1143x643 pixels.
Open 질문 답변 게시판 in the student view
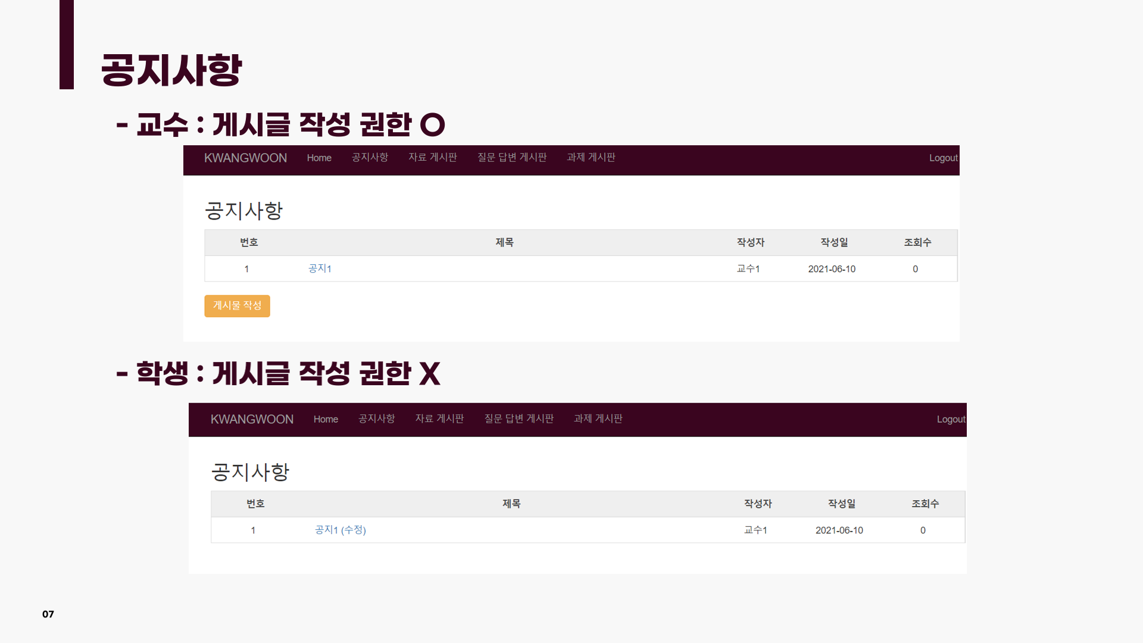pyautogui.click(x=519, y=419)
